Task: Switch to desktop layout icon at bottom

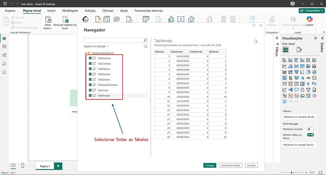Action: click(x=13, y=166)
